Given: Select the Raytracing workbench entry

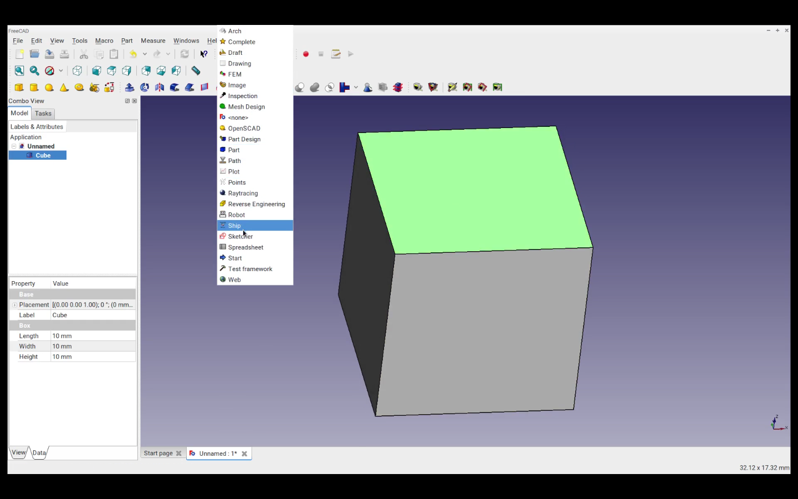Looking at the screenshot, I should 255,194.
